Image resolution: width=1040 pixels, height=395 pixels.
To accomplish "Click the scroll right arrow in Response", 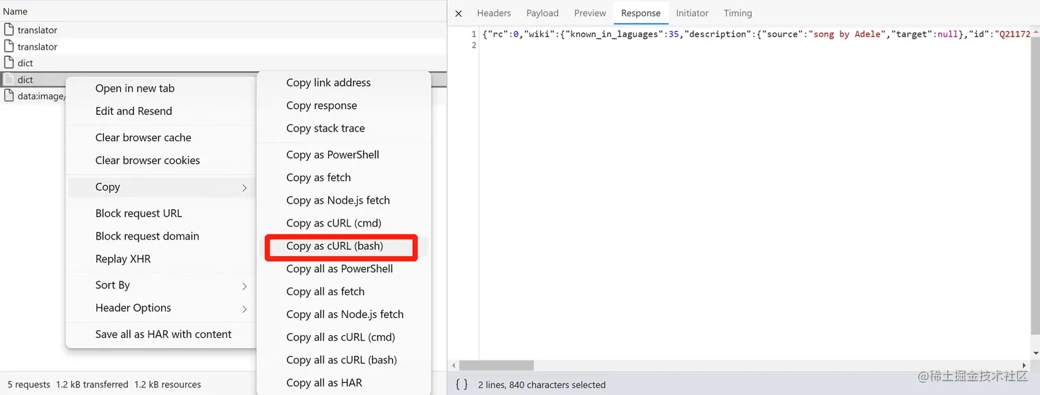I will tap(1024, 365).
